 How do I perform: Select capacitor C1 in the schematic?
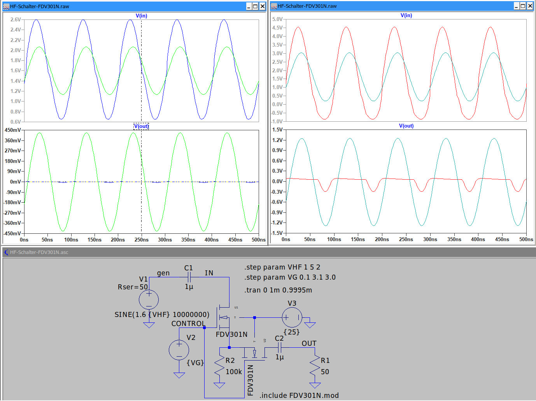(x=189, y=277)
